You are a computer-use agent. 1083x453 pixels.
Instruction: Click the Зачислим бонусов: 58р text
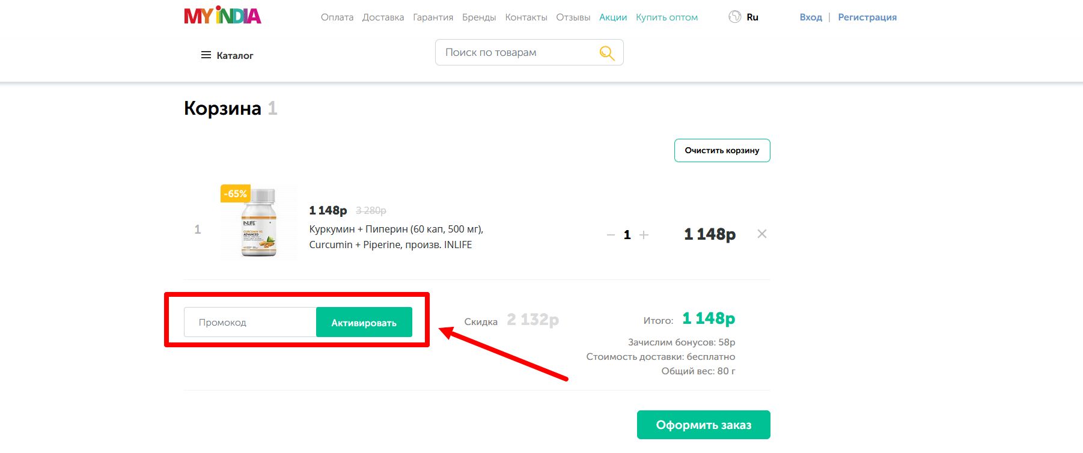click(x=682, y=342)
